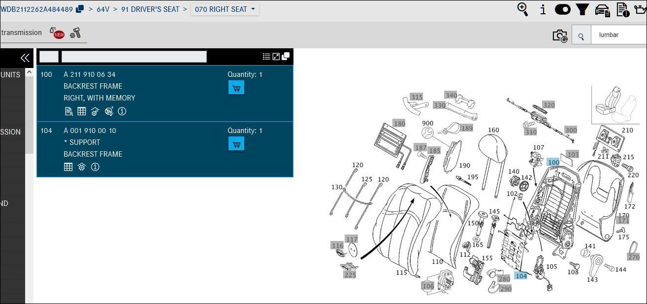This screenshot has width=647, height=304.
Task: Toggle the black switch in top toolbar
Action: coord(562,9)
